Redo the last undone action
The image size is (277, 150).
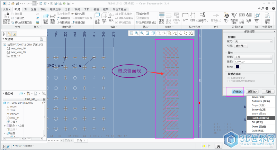pos(28,3)
